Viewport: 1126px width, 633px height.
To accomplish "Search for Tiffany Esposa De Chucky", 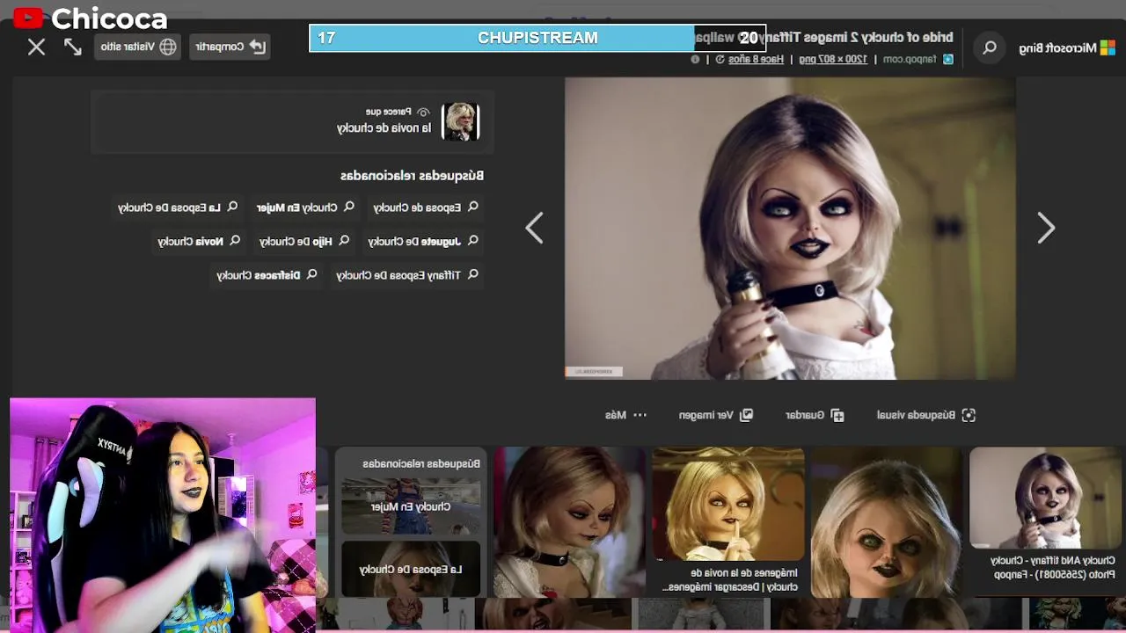I will point(407,275).
